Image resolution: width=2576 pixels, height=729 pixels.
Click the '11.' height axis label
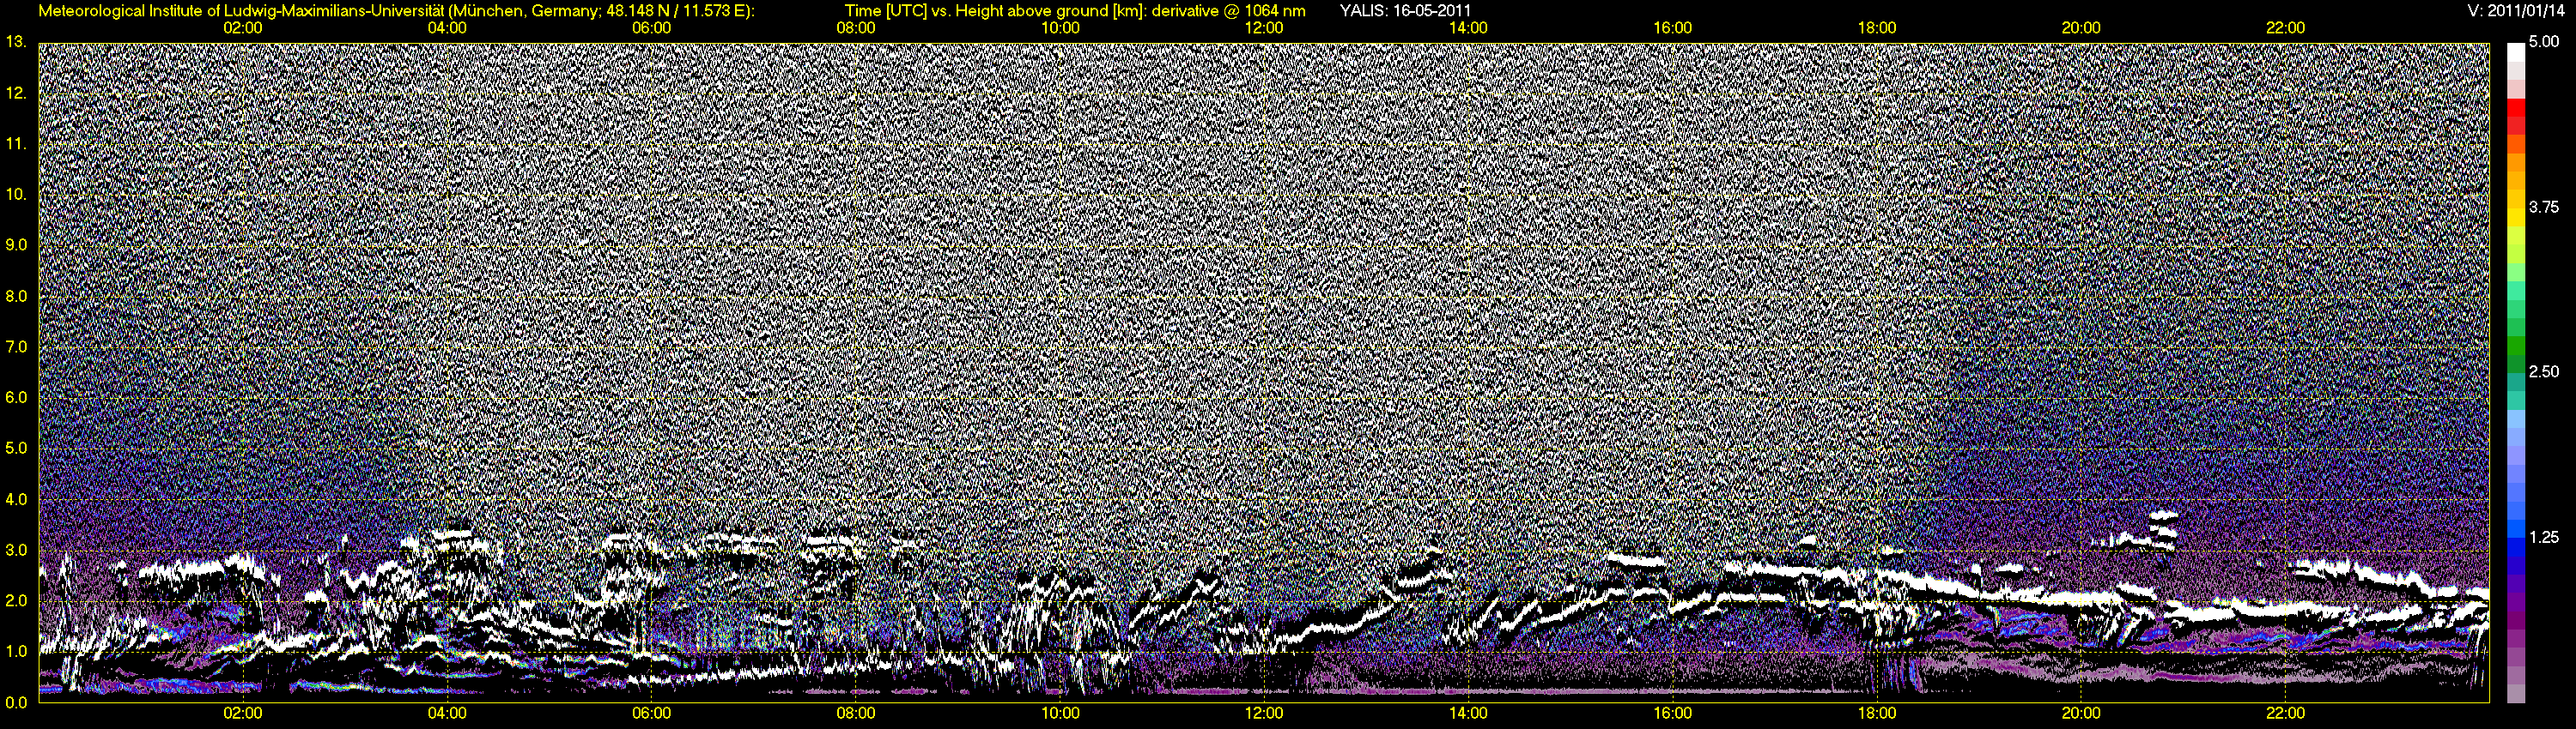point(16,144)
